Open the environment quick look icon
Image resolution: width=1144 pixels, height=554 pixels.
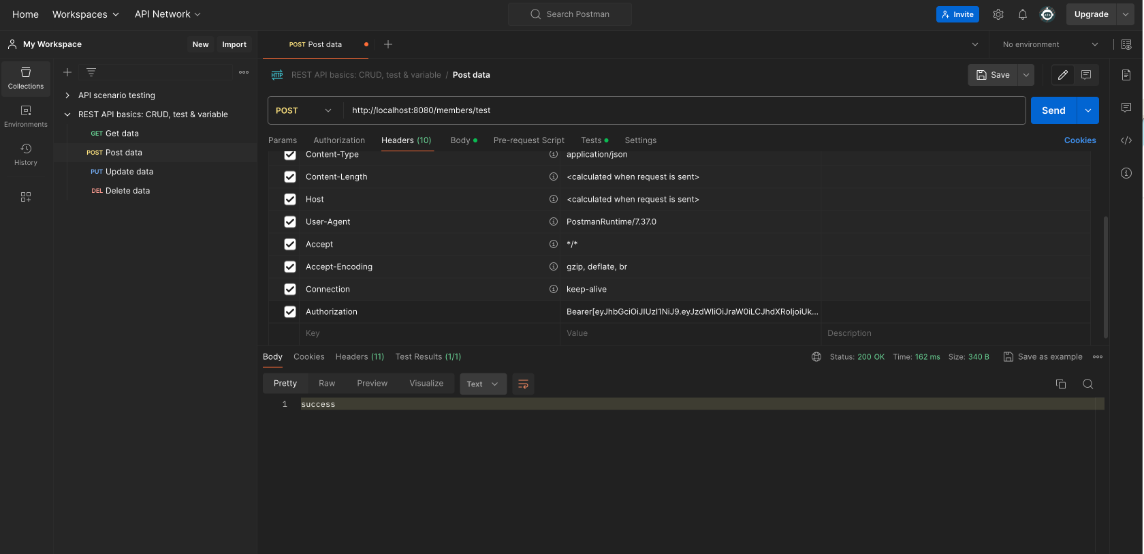click(x=1126, y=44)
